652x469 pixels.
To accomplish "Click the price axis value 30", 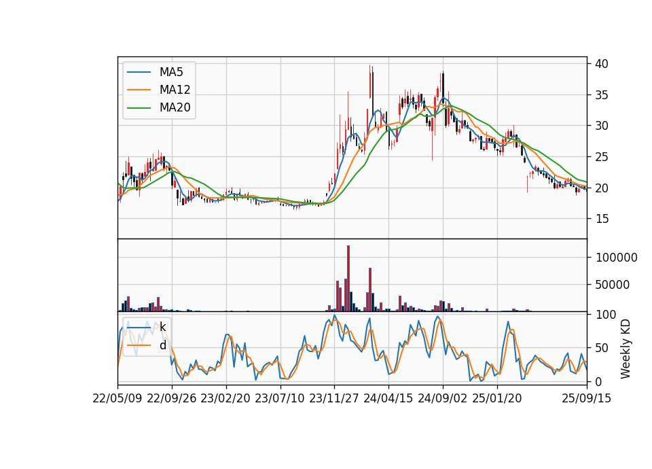I will coord(602,126).
